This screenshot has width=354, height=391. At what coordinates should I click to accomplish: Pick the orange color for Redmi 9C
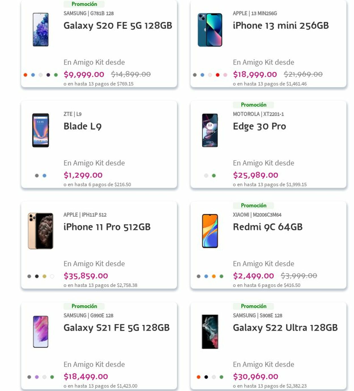[x=214, y=276]
